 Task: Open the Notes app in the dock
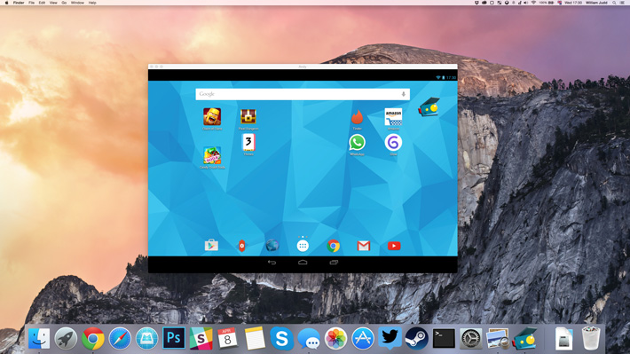(x=255, y=338)
